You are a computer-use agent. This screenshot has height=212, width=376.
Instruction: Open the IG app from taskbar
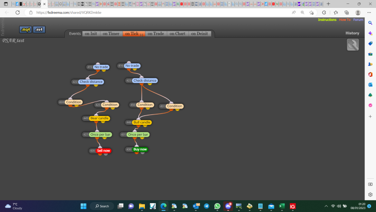click(292, 206)
